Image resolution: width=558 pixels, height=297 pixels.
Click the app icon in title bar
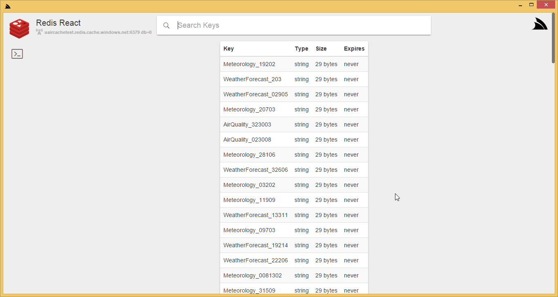[7, 6]
